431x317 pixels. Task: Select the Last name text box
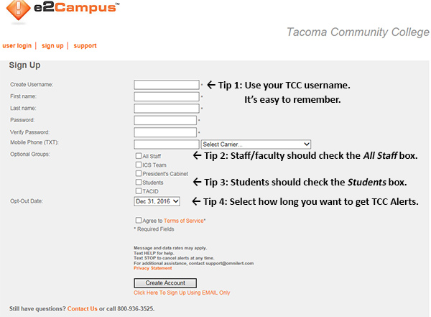[167, 109]
